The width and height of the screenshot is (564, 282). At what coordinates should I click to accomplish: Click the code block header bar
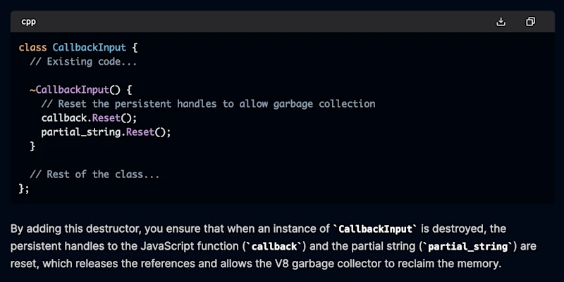283,22
